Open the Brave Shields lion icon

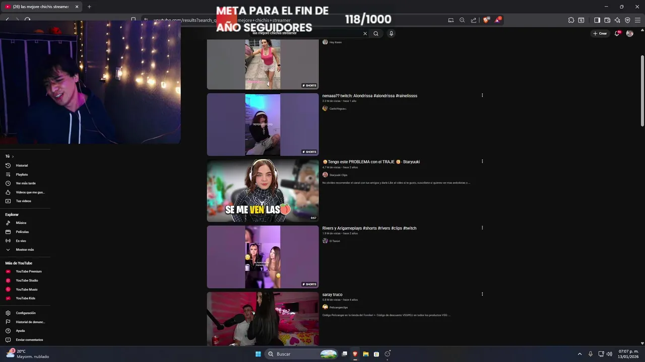point(486,20)
